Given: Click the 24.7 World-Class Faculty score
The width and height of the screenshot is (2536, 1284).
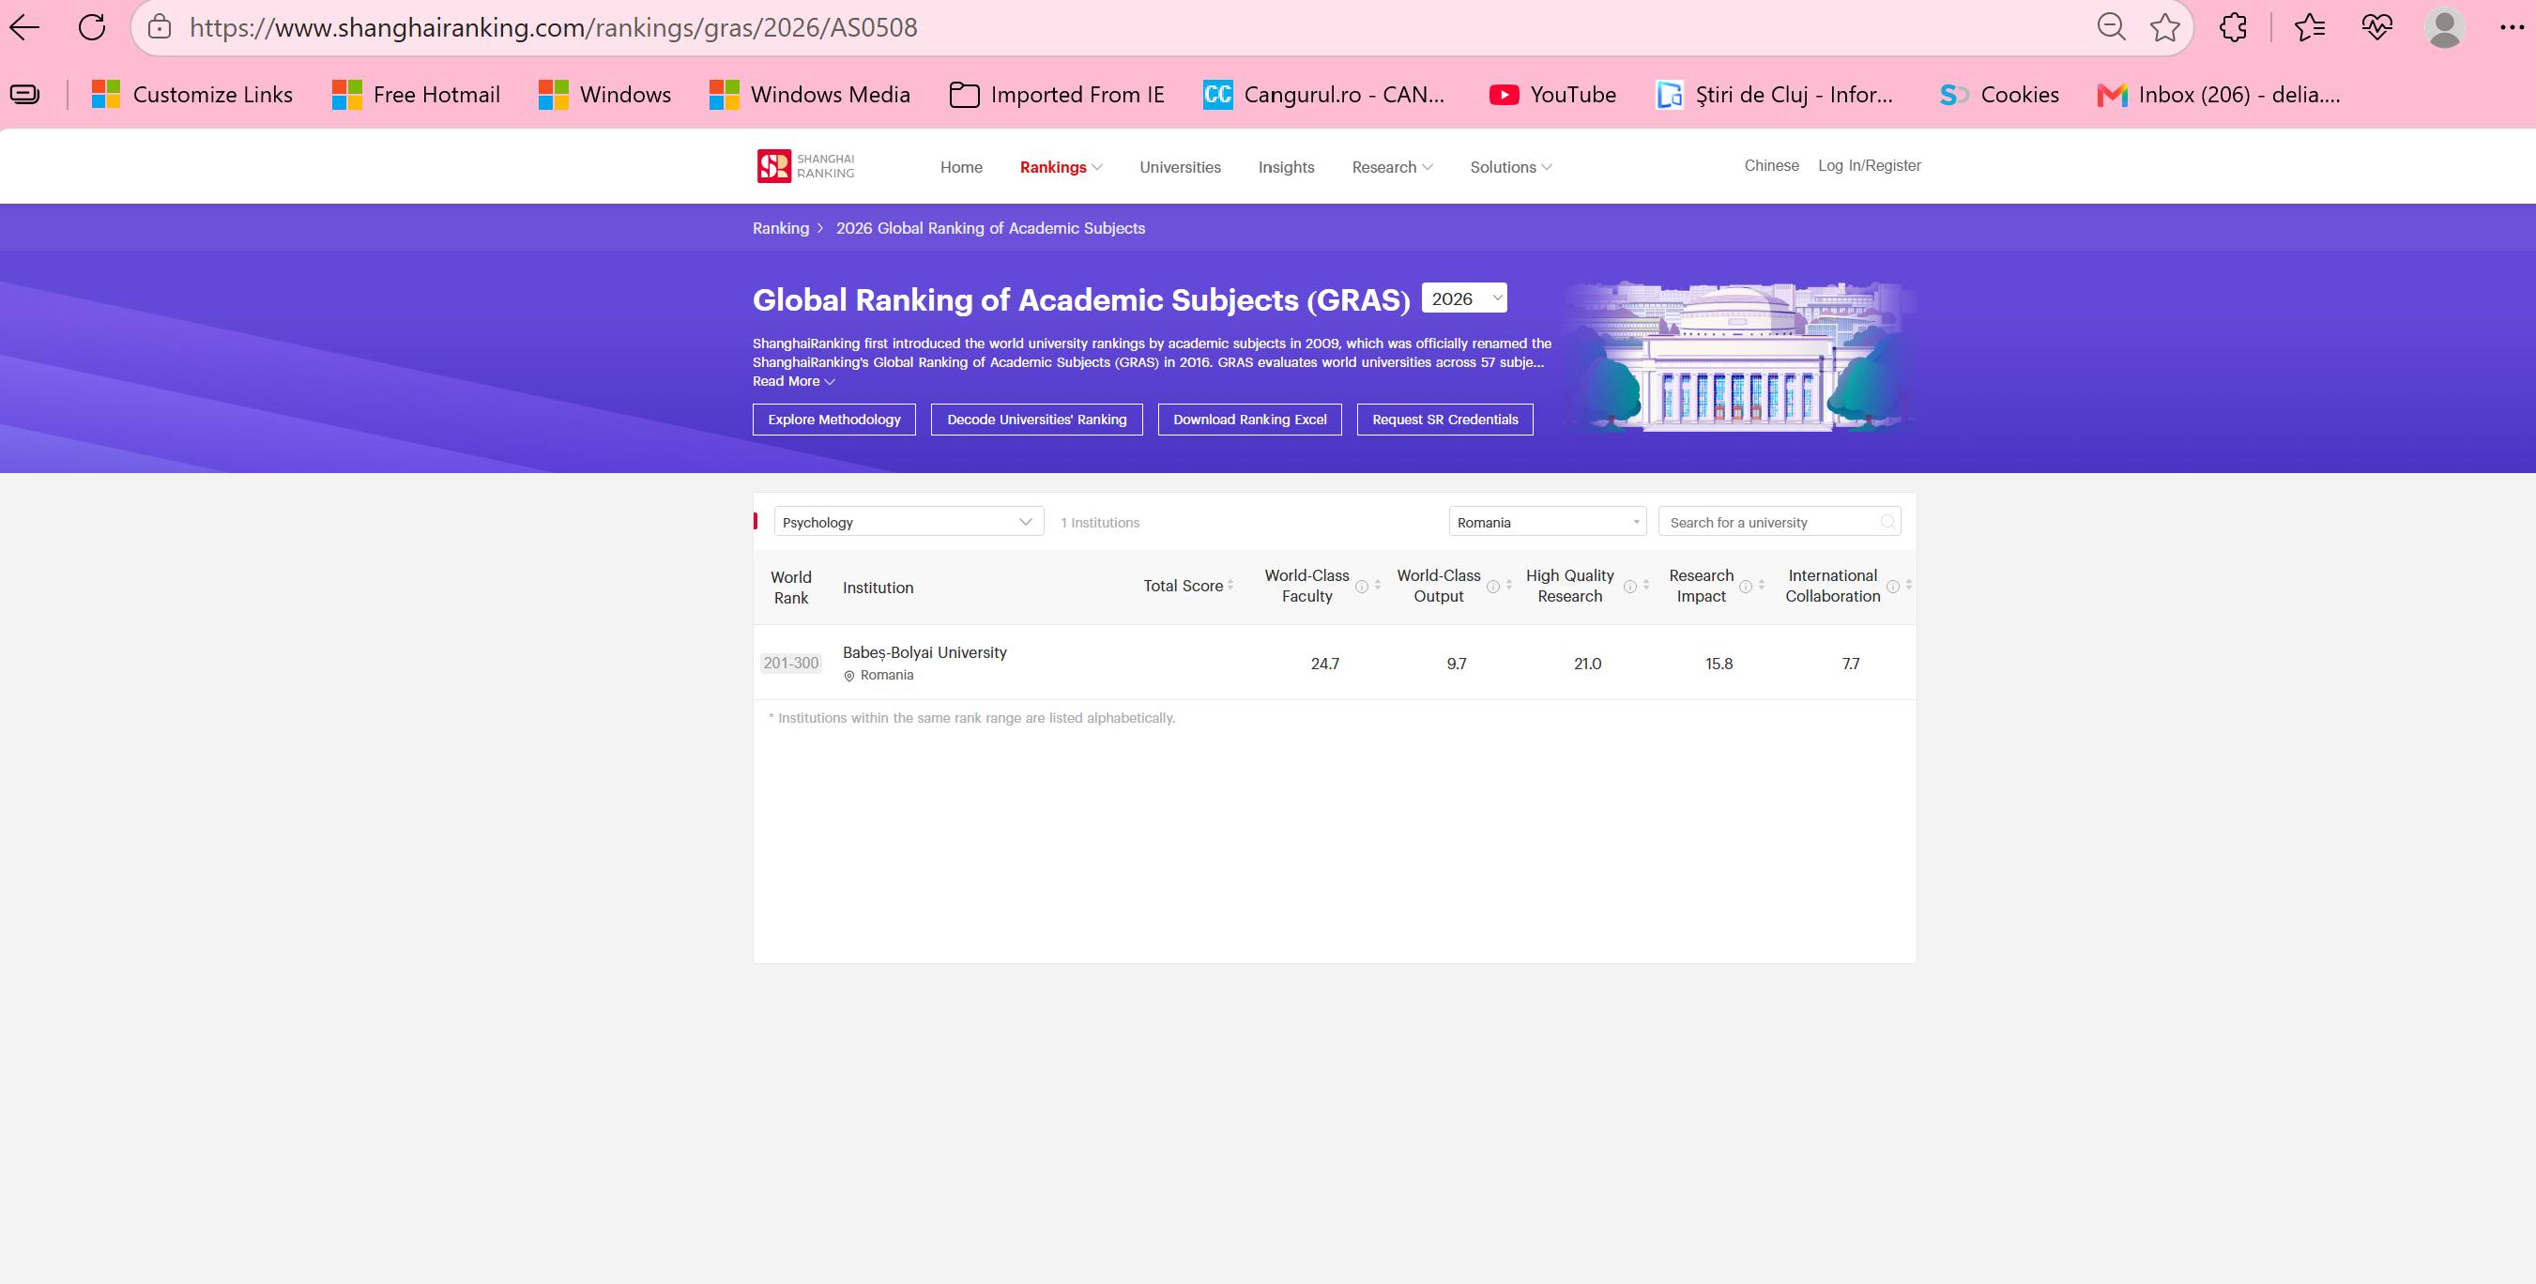Looking at the screenshot, I should pos(1324,665).
